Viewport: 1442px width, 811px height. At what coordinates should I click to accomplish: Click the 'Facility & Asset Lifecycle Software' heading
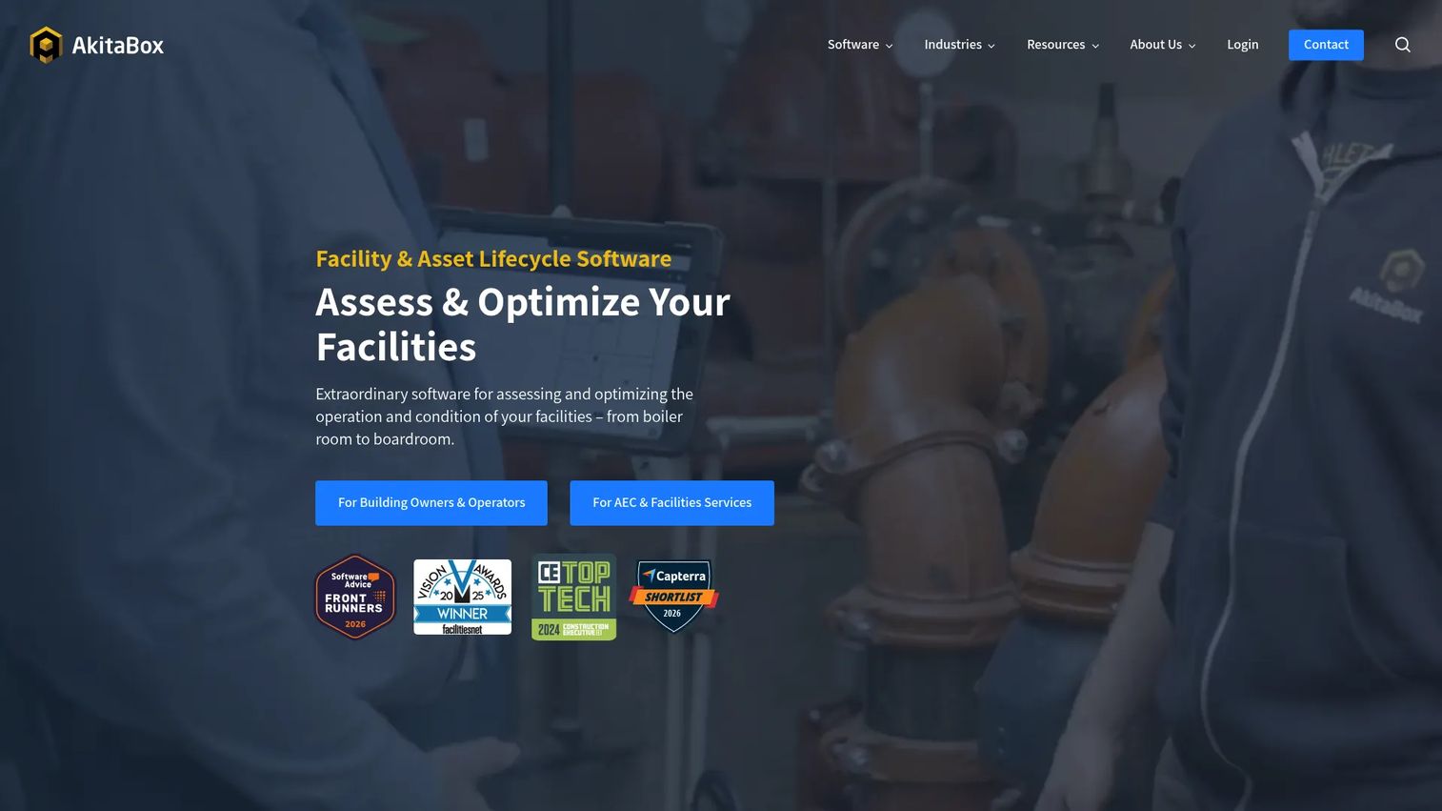click(493, 259)
